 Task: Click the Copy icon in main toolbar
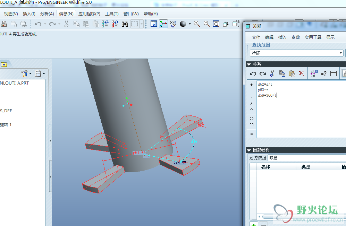click(x=76, y=24)
